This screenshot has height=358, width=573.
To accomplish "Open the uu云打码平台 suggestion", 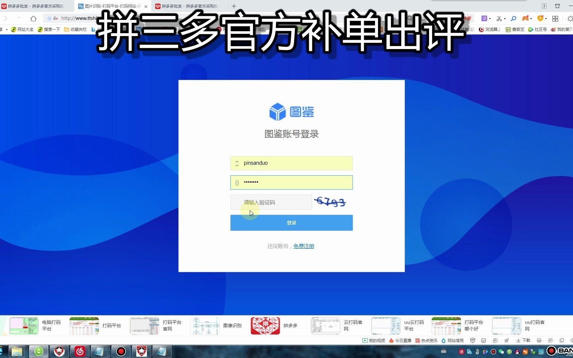I will pyautogui.click(x=398, y=326).
